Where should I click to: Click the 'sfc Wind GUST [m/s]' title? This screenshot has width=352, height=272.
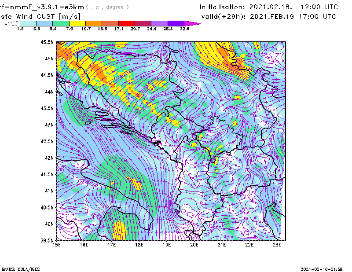(41, 17)
